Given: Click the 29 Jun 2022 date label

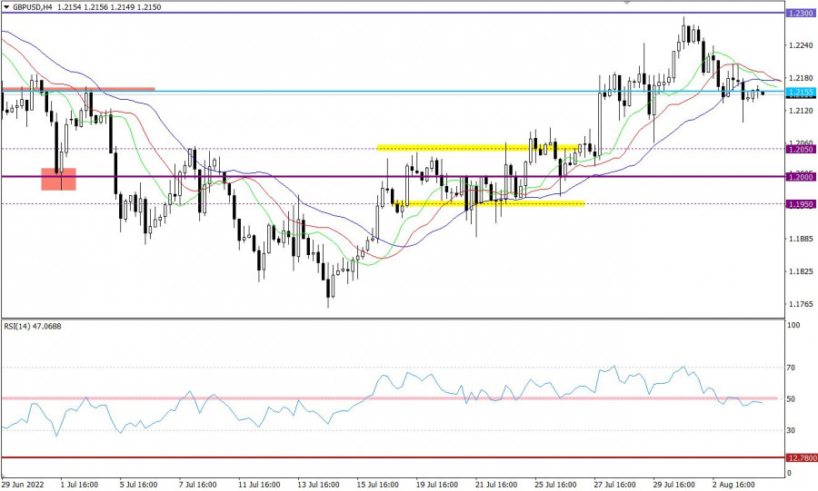Looking at the screenshot, I should click(24, 484).
